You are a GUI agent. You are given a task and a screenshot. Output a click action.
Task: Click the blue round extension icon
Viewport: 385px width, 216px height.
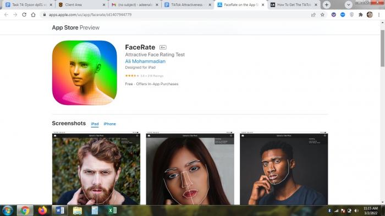(343, 15)
